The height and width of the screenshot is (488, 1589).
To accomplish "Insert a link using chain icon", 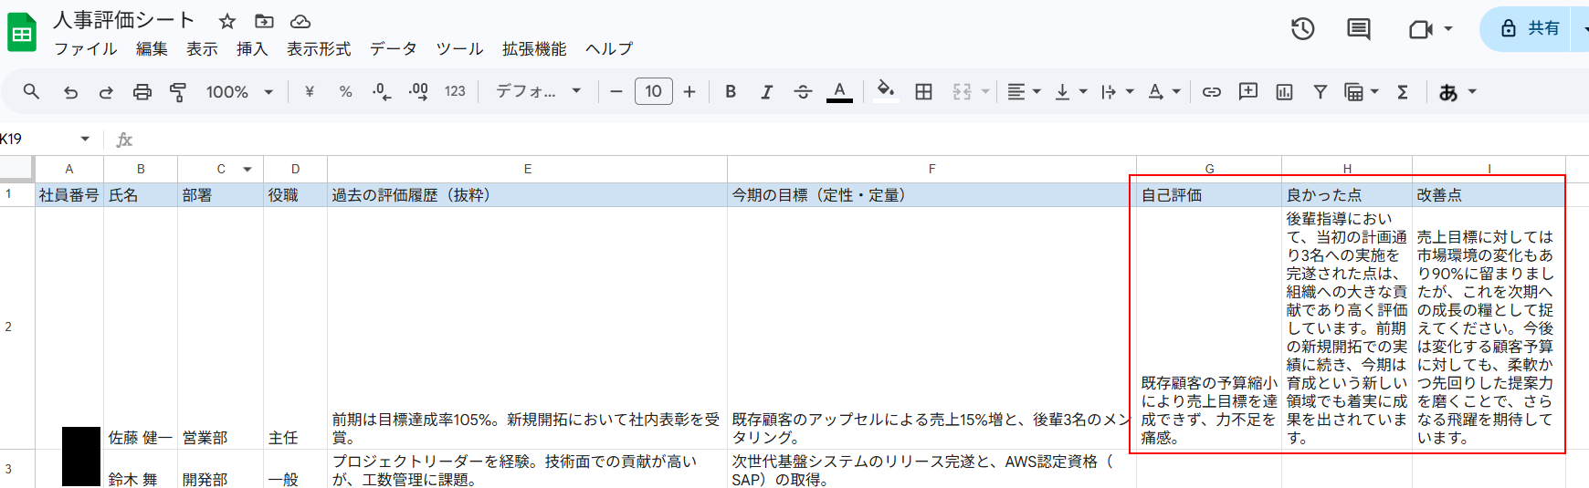I will [x=1211, y=92].
